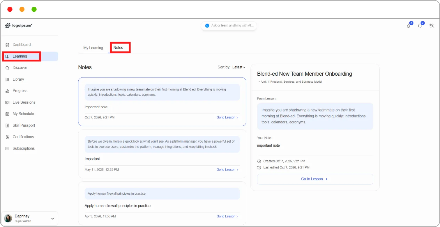Open the Sort by Latest dropdown

coord(239,67)
